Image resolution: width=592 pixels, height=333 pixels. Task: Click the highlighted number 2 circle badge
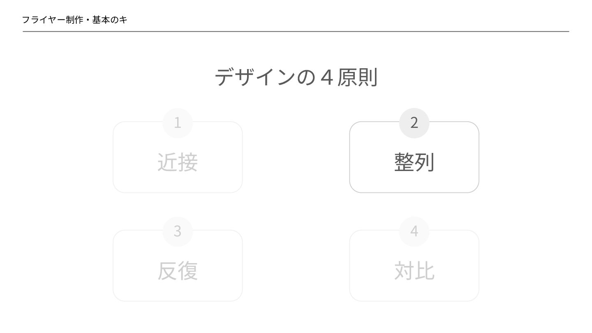click(x=414, y=123)
